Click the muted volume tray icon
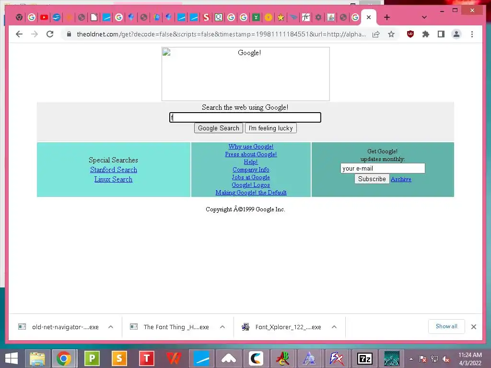This screenshot has height=368, width=491. 446,359
